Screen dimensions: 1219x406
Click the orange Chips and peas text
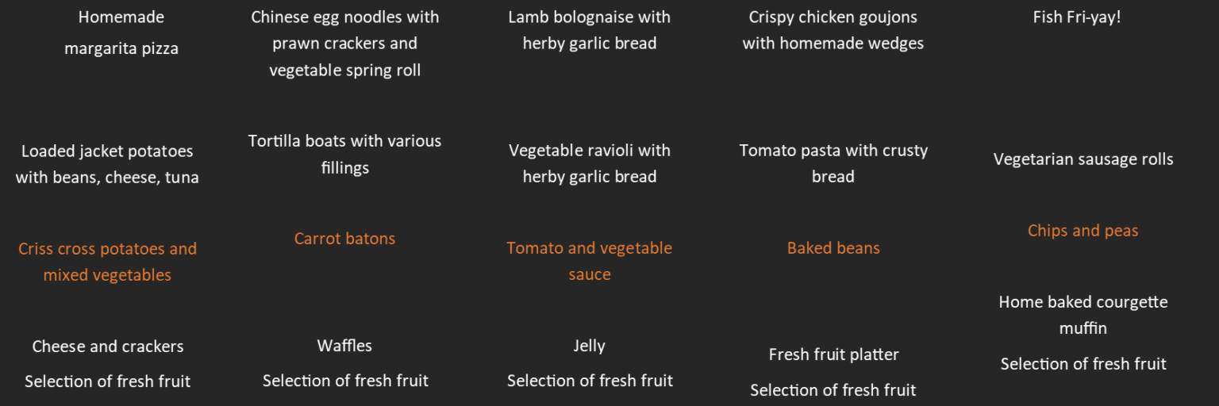click(x=1083, y=231)
